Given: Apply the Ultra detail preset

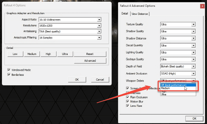Looking at the screenshot, I should pos(65,54).
